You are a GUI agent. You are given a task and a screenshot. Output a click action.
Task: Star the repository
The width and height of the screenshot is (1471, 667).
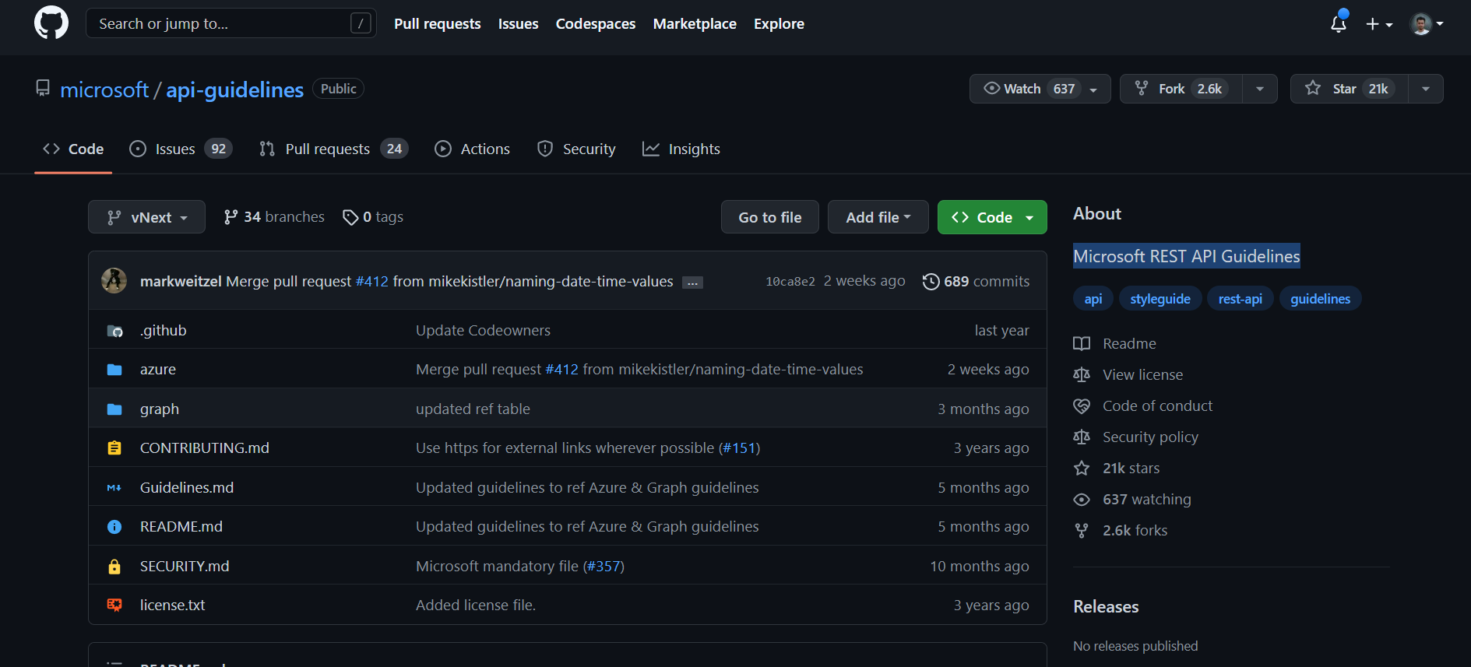point(1349,89)
